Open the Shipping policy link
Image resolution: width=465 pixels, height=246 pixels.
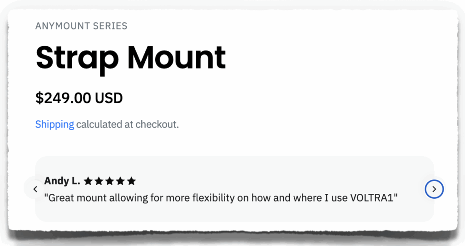(x=54, y=124)
